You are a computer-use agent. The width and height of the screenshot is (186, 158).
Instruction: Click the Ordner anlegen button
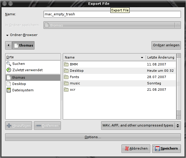point(166,45)
